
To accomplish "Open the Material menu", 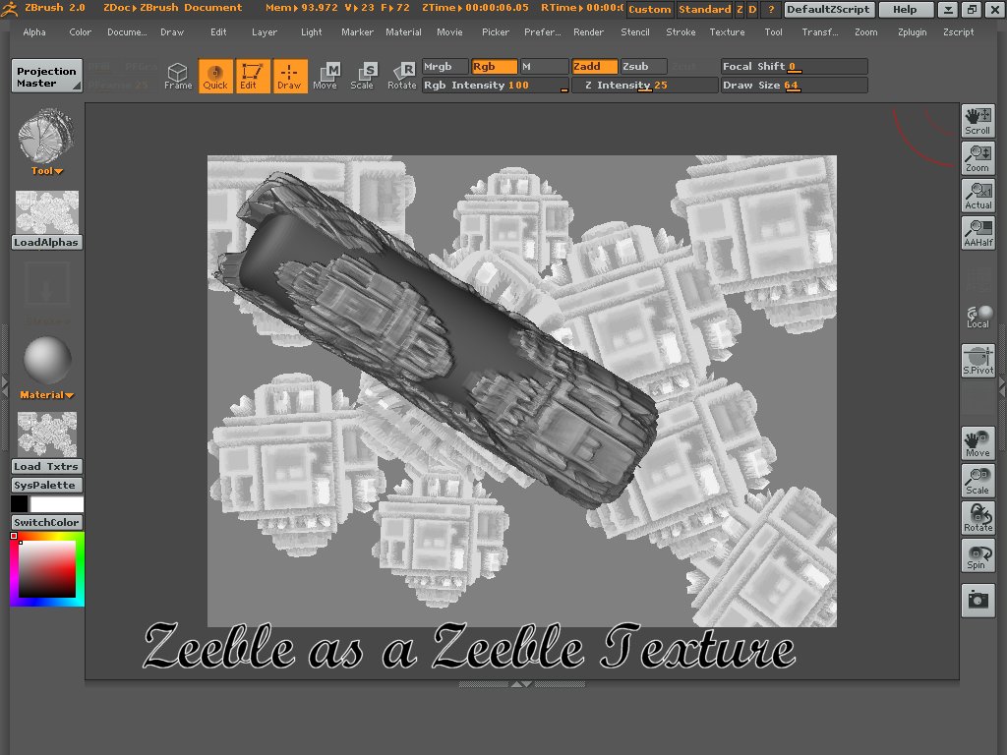I will click(x=403, y=32).
